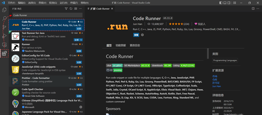This screenshot has height=115, width=262.
Task: Open the Search view in activity bar
Action: pyautogui.click(x=4, y=18)
